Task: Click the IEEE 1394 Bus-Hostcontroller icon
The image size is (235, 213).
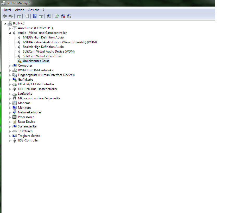Action: tap(15, 89)
